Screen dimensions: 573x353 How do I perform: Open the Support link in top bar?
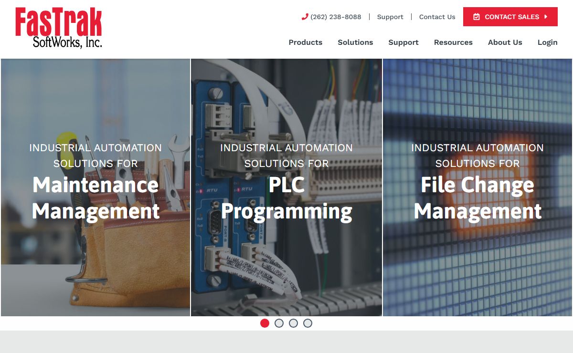tap(390, 17)
